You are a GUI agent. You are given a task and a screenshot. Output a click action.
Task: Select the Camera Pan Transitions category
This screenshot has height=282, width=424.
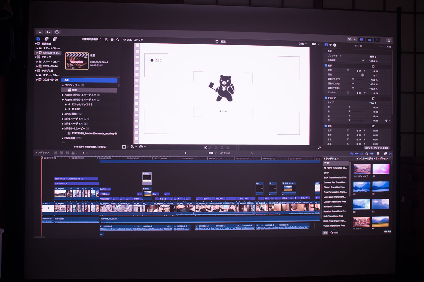pos(335,182)
